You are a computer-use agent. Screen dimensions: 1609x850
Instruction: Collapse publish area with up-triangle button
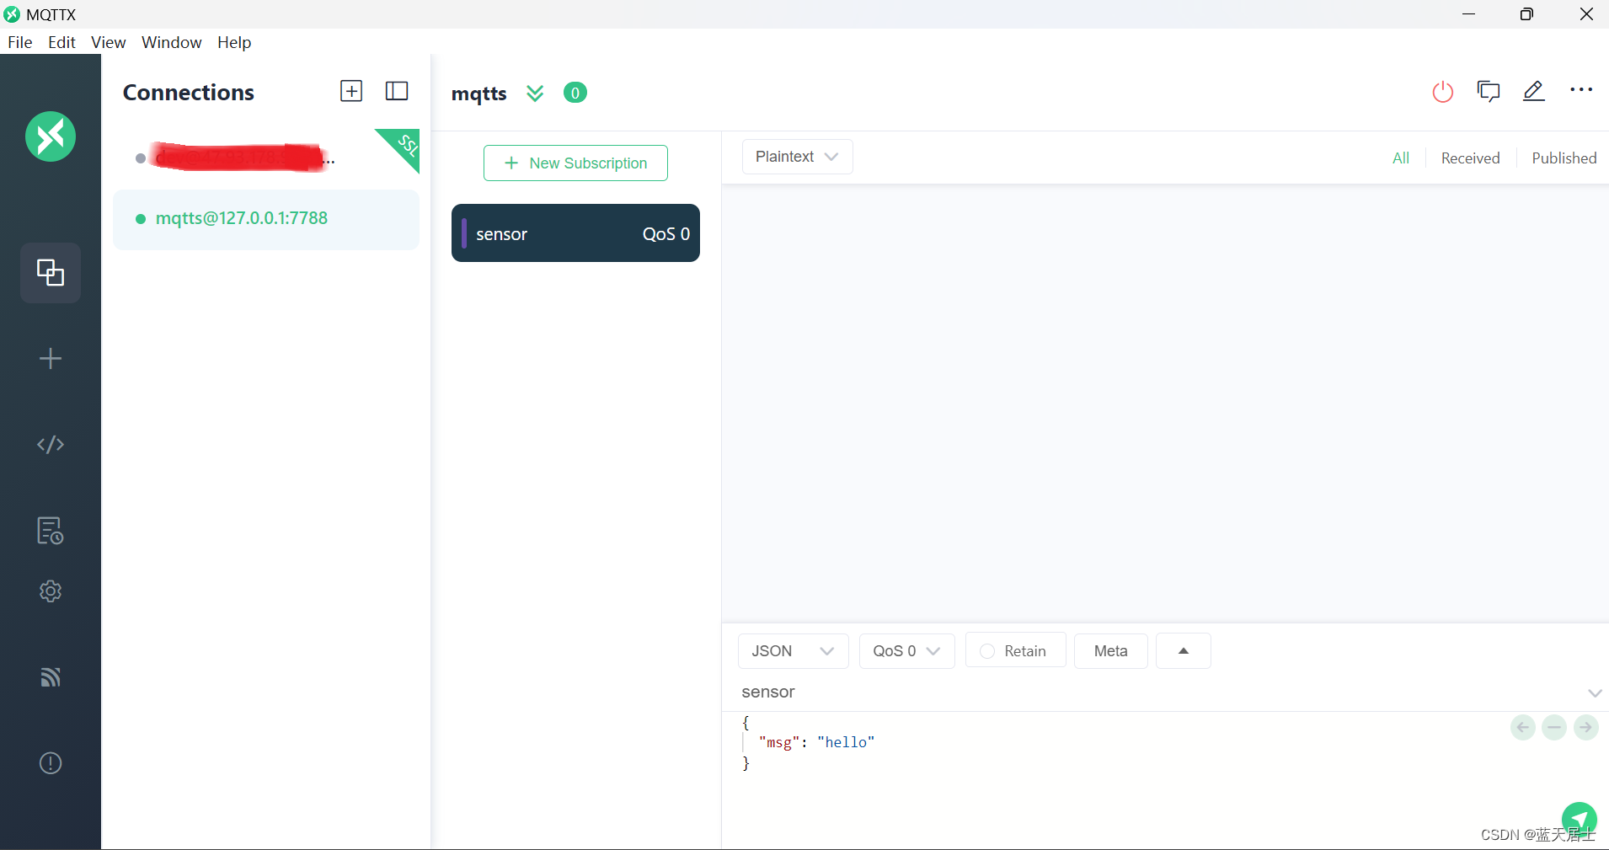point(1184,651)
